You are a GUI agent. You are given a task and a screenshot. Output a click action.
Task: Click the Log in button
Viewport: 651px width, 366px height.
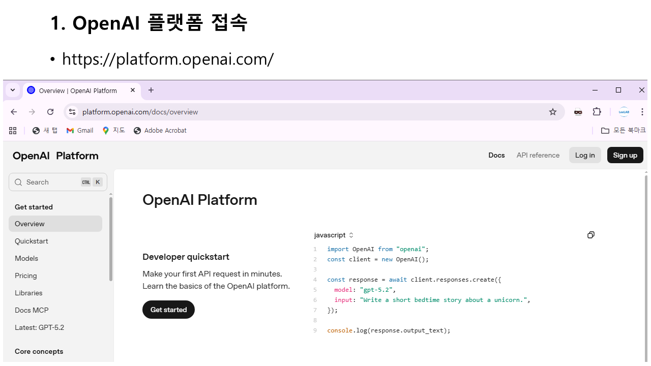(x=585, y=155)
